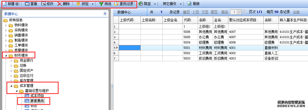Image resolution: width=308 pixels, height=110 pixels.
Task: Click the 全部 all records link
Action: click(296, 12)
